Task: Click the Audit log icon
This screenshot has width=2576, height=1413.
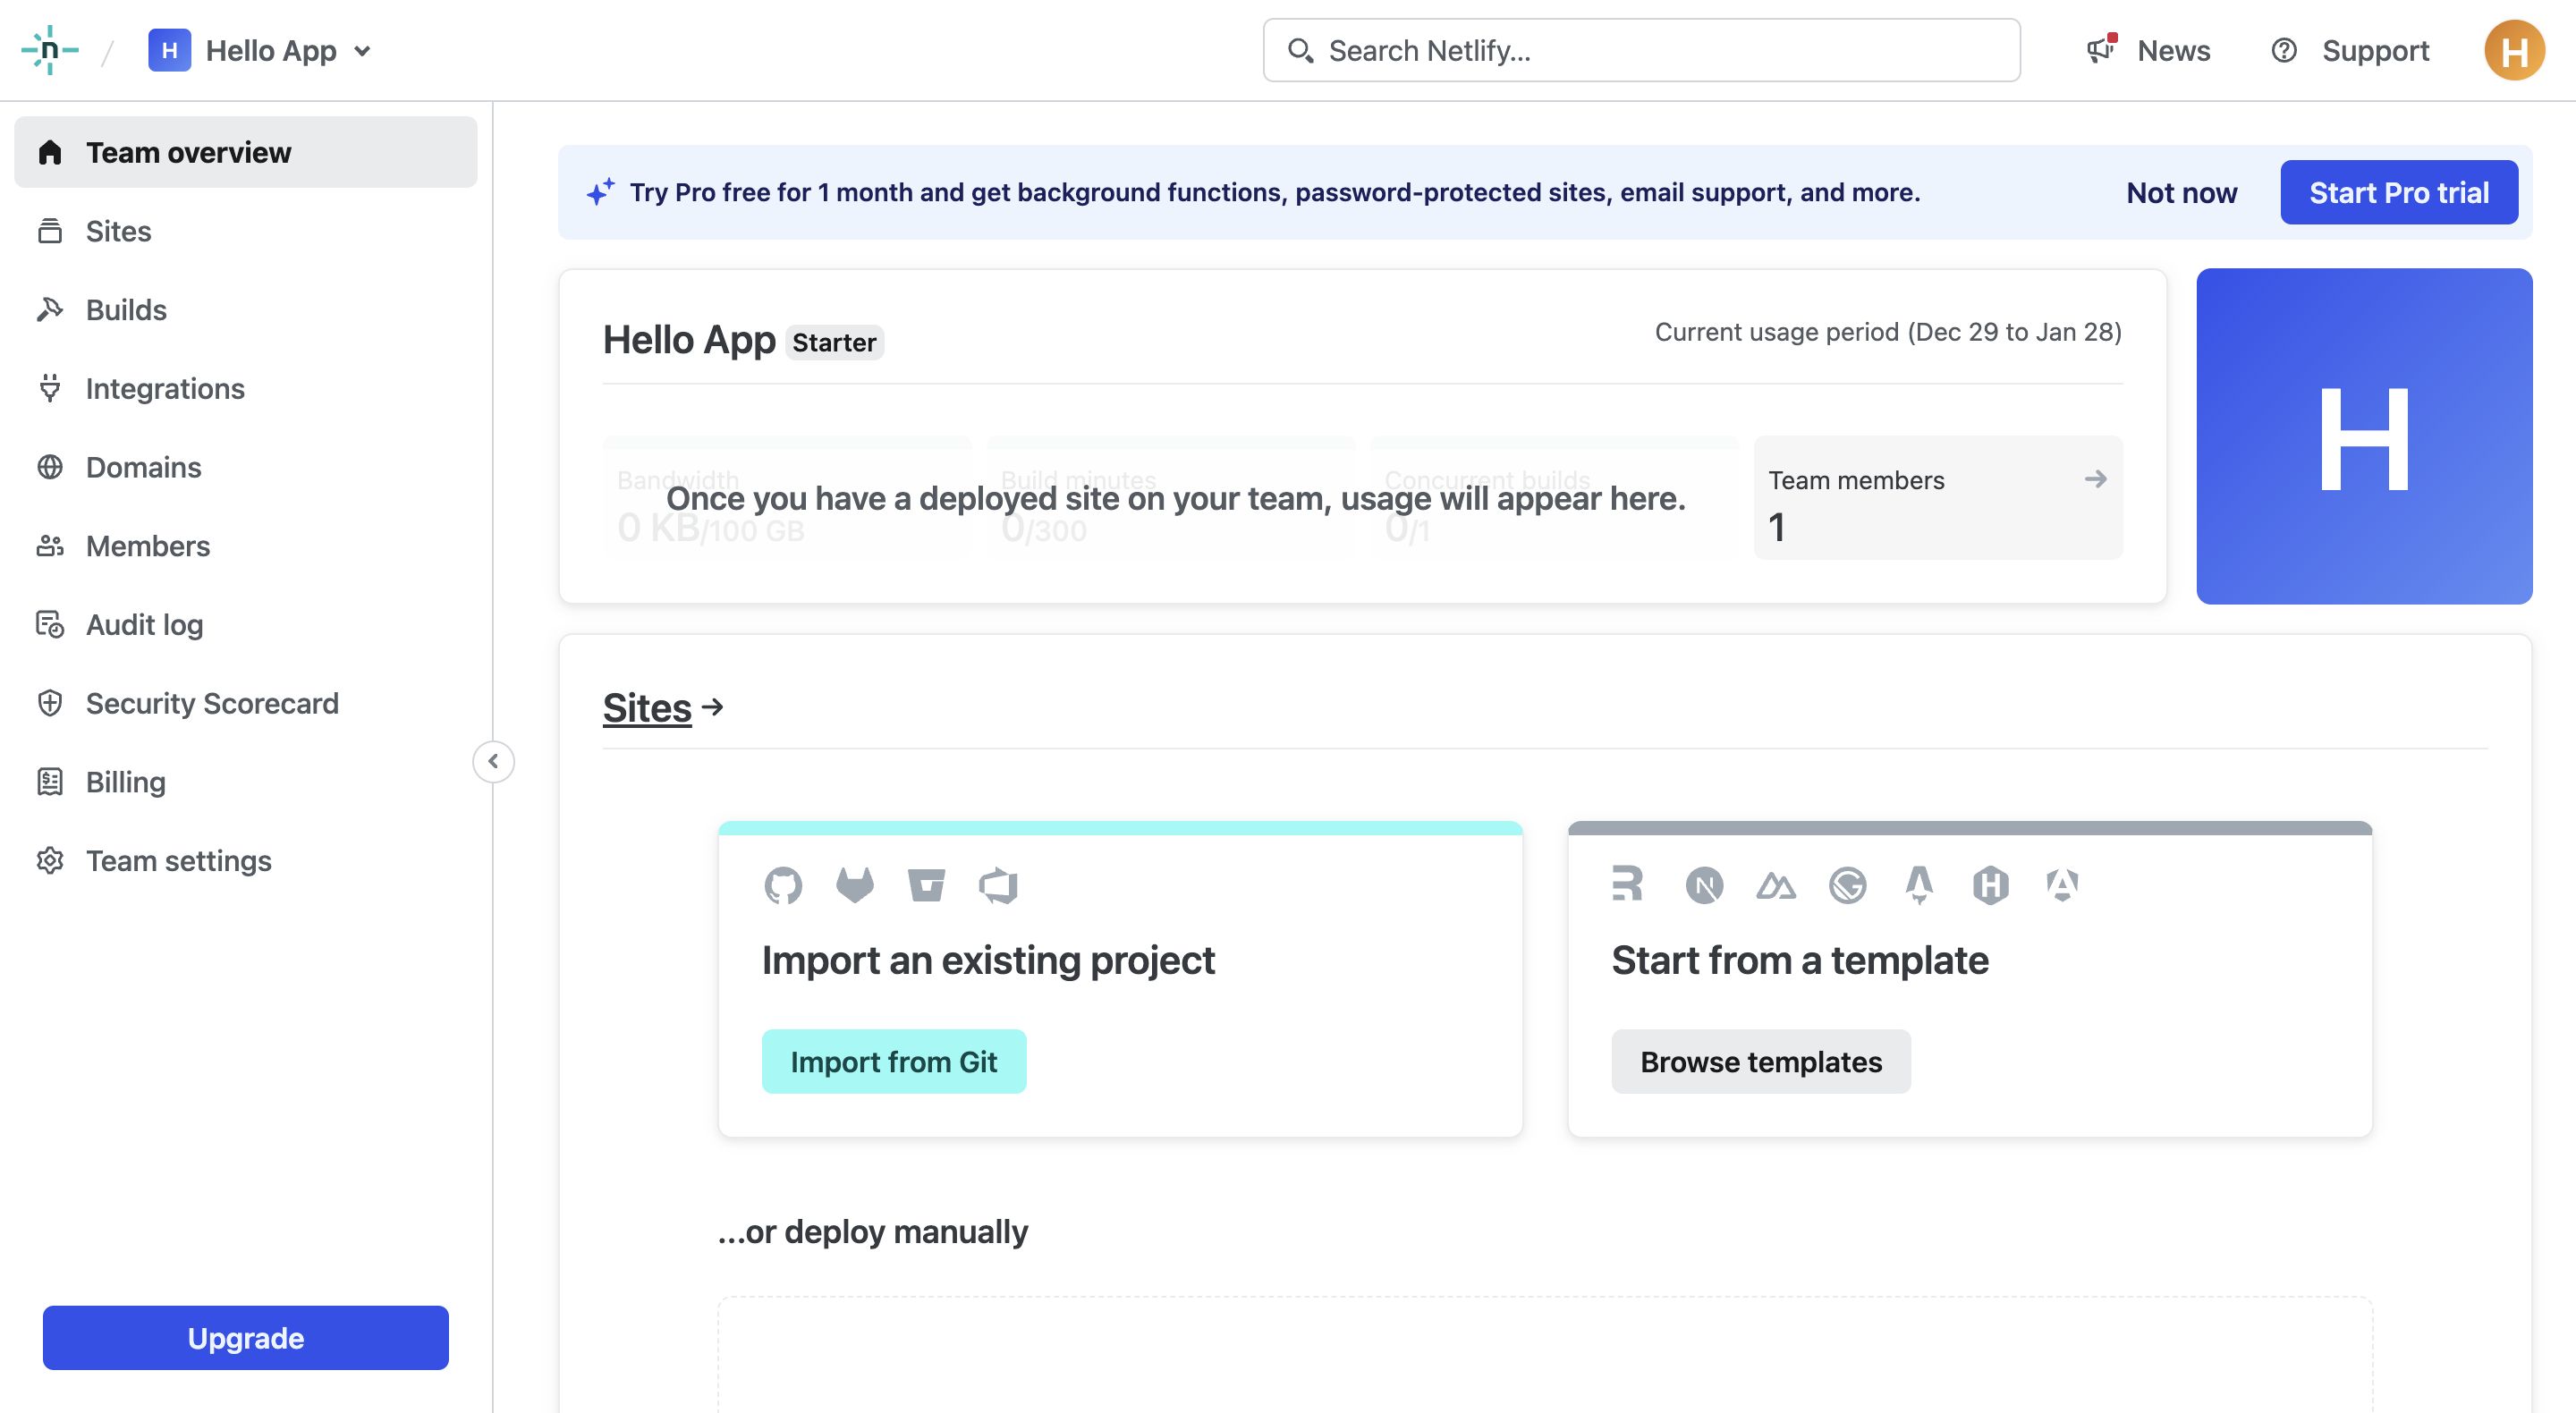Action: tap(50, 625)
